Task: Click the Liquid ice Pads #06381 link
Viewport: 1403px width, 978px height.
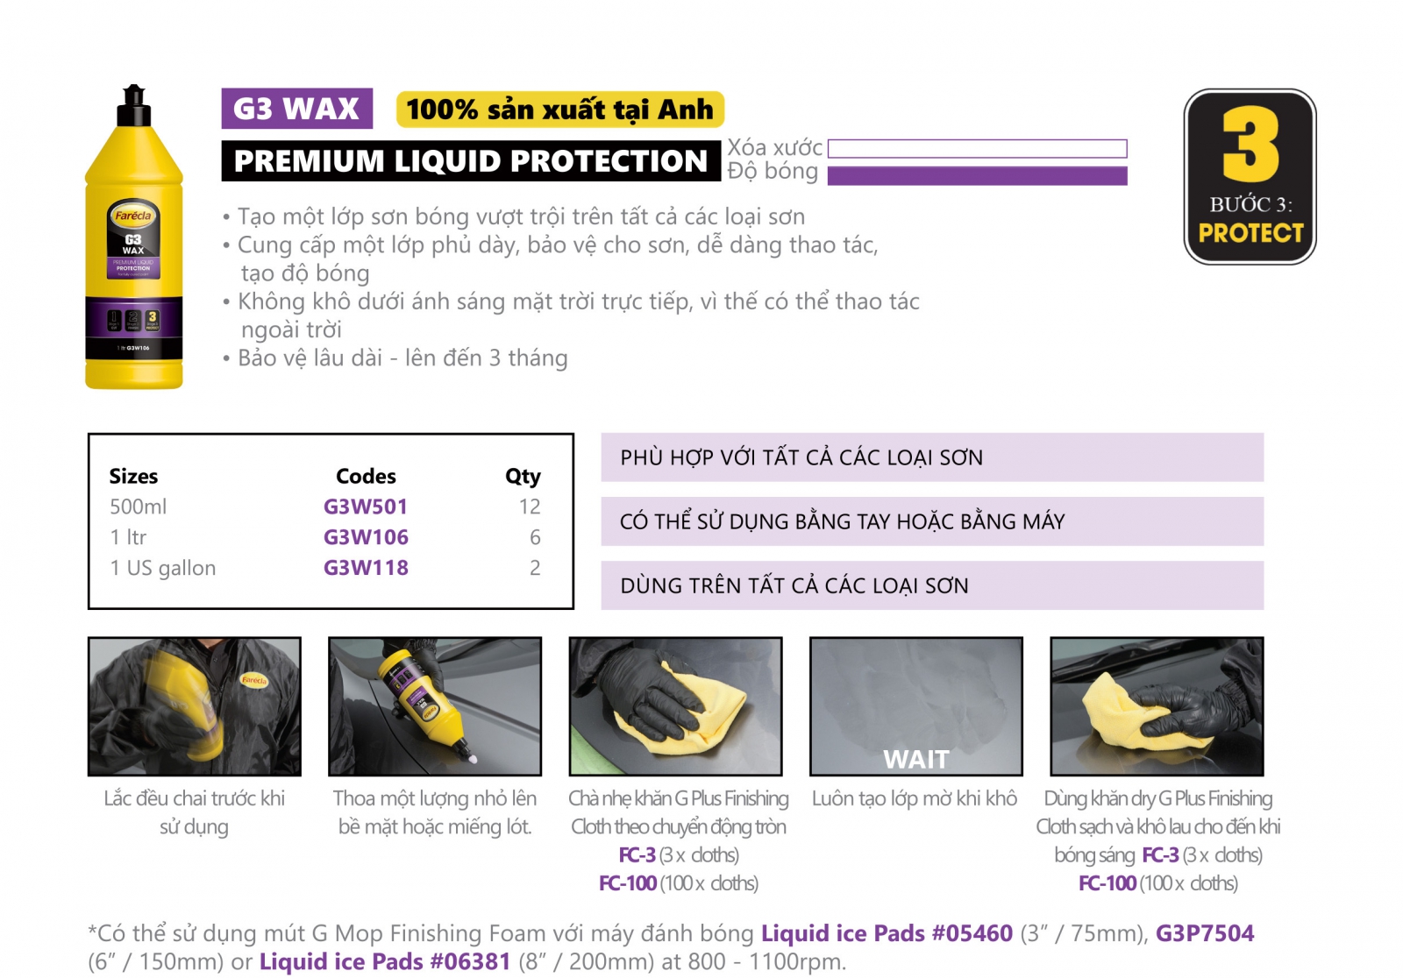Action: click(x=385, y=961)
